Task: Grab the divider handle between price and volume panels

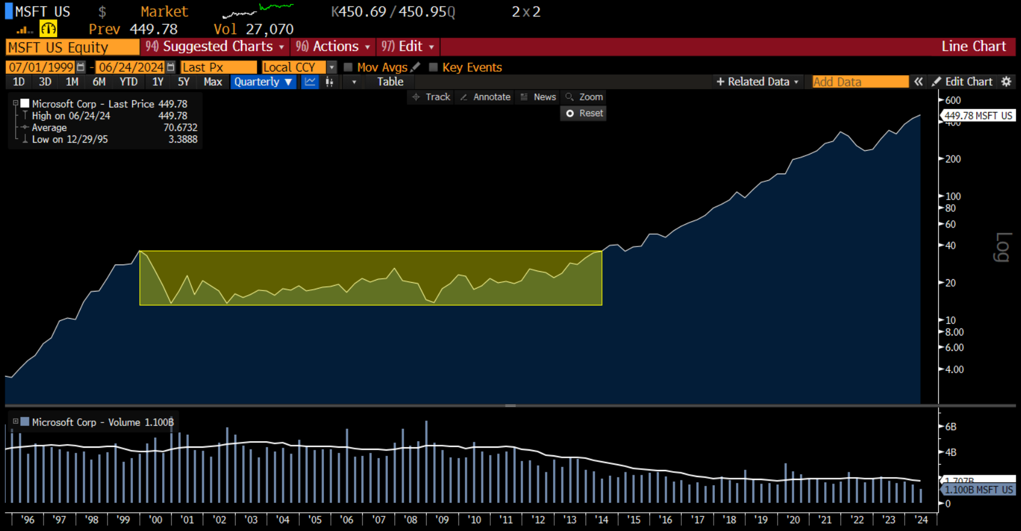Action: (510, 405)
